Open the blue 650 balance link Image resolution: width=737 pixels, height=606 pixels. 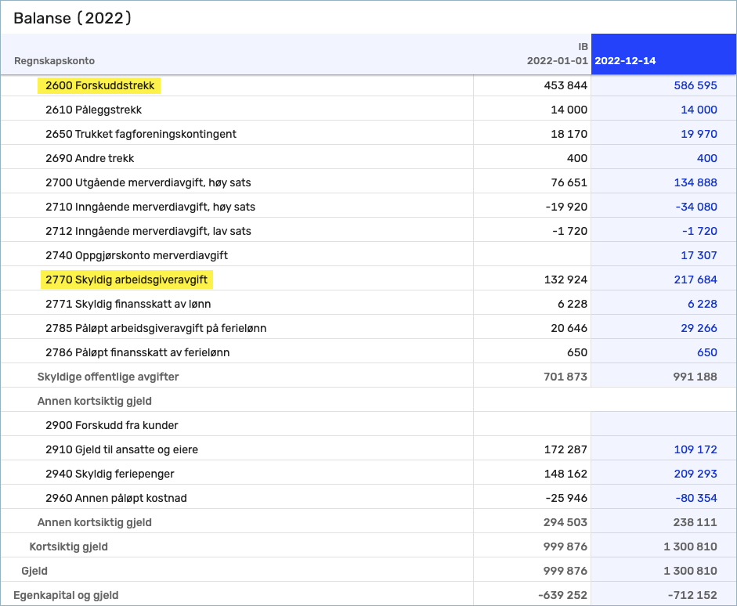707,353
